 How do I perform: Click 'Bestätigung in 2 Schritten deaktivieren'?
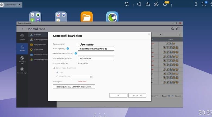pos(74,87)
